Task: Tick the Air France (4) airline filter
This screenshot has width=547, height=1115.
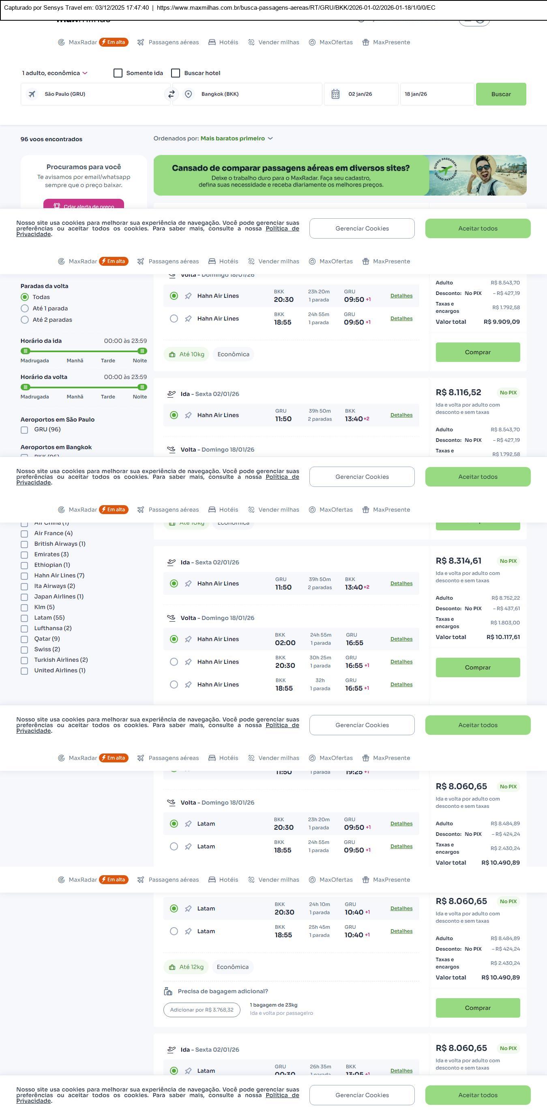Action: click(x=25, y=534)
